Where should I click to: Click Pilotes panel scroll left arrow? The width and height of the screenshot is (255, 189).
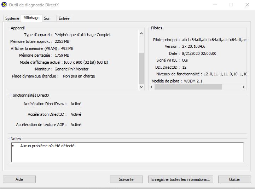click(151, 87)
